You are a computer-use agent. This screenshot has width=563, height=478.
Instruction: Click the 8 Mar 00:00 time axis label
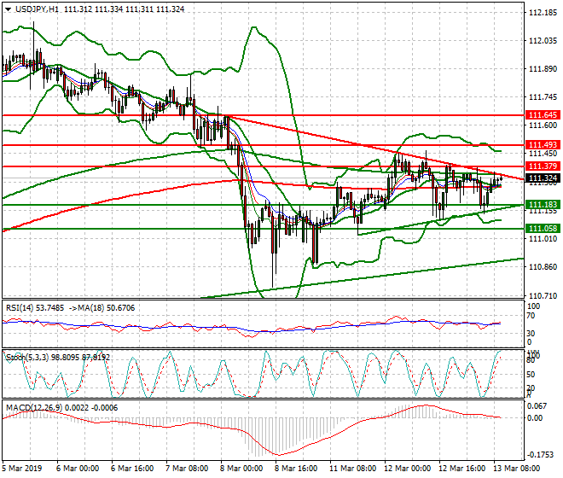click(x=241, y=469)
